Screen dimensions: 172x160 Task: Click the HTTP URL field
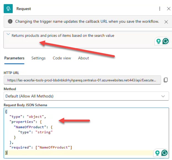point(82,80)
